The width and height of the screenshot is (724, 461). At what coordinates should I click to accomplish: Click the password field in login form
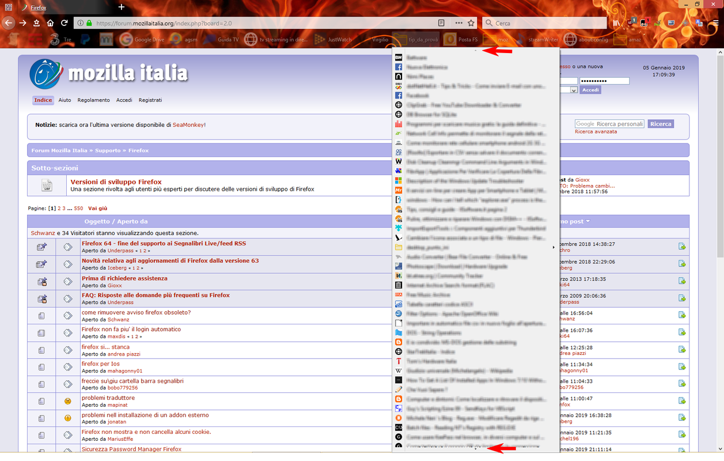604,81
